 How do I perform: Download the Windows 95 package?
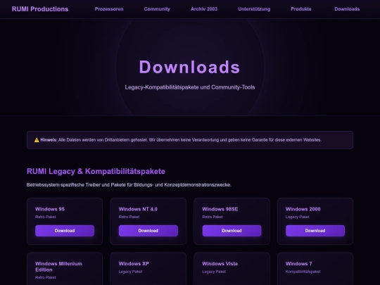click(65, 231)
